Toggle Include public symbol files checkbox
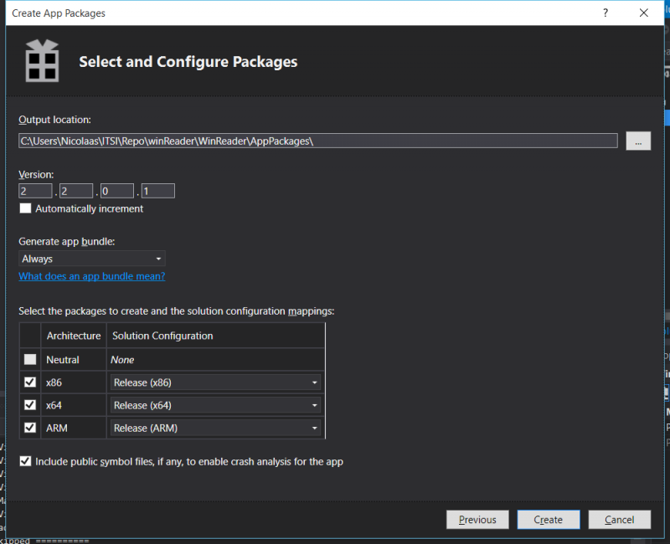 tap(26, 461)
